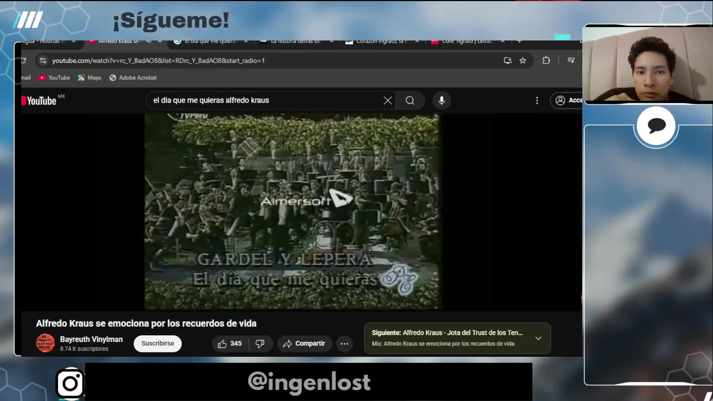713x401 pixels.
Task: Reload the current YouTube page
Action: 23,60
